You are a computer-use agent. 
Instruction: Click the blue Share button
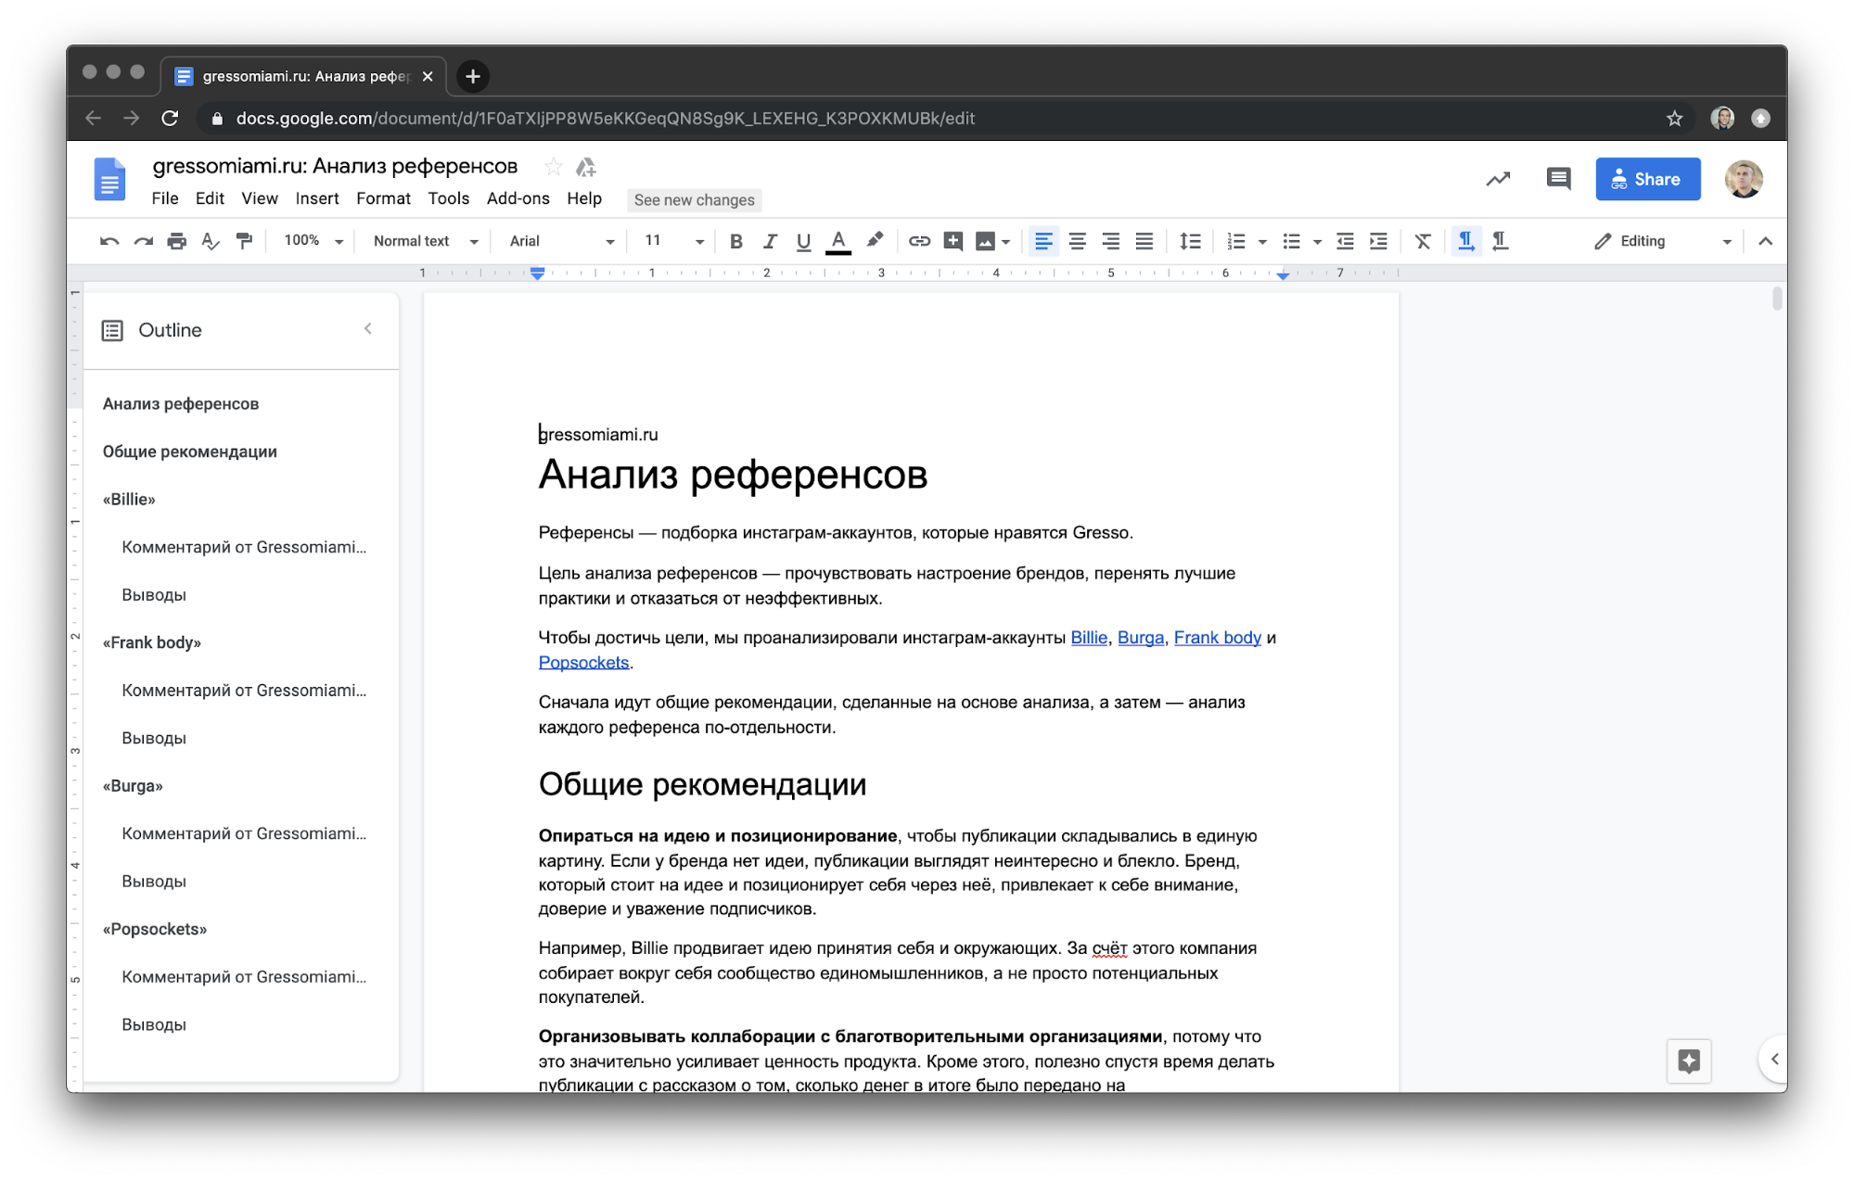(x=1647, y=179)
